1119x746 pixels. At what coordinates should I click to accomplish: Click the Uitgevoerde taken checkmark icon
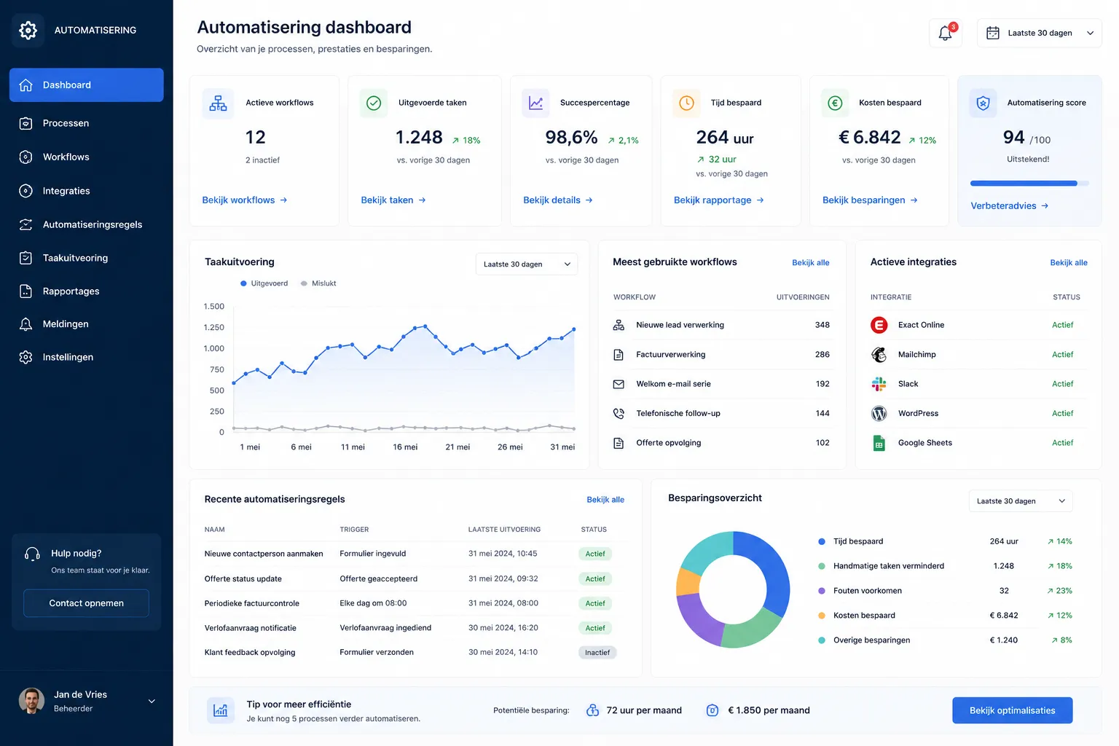click(x=374, y=103)
